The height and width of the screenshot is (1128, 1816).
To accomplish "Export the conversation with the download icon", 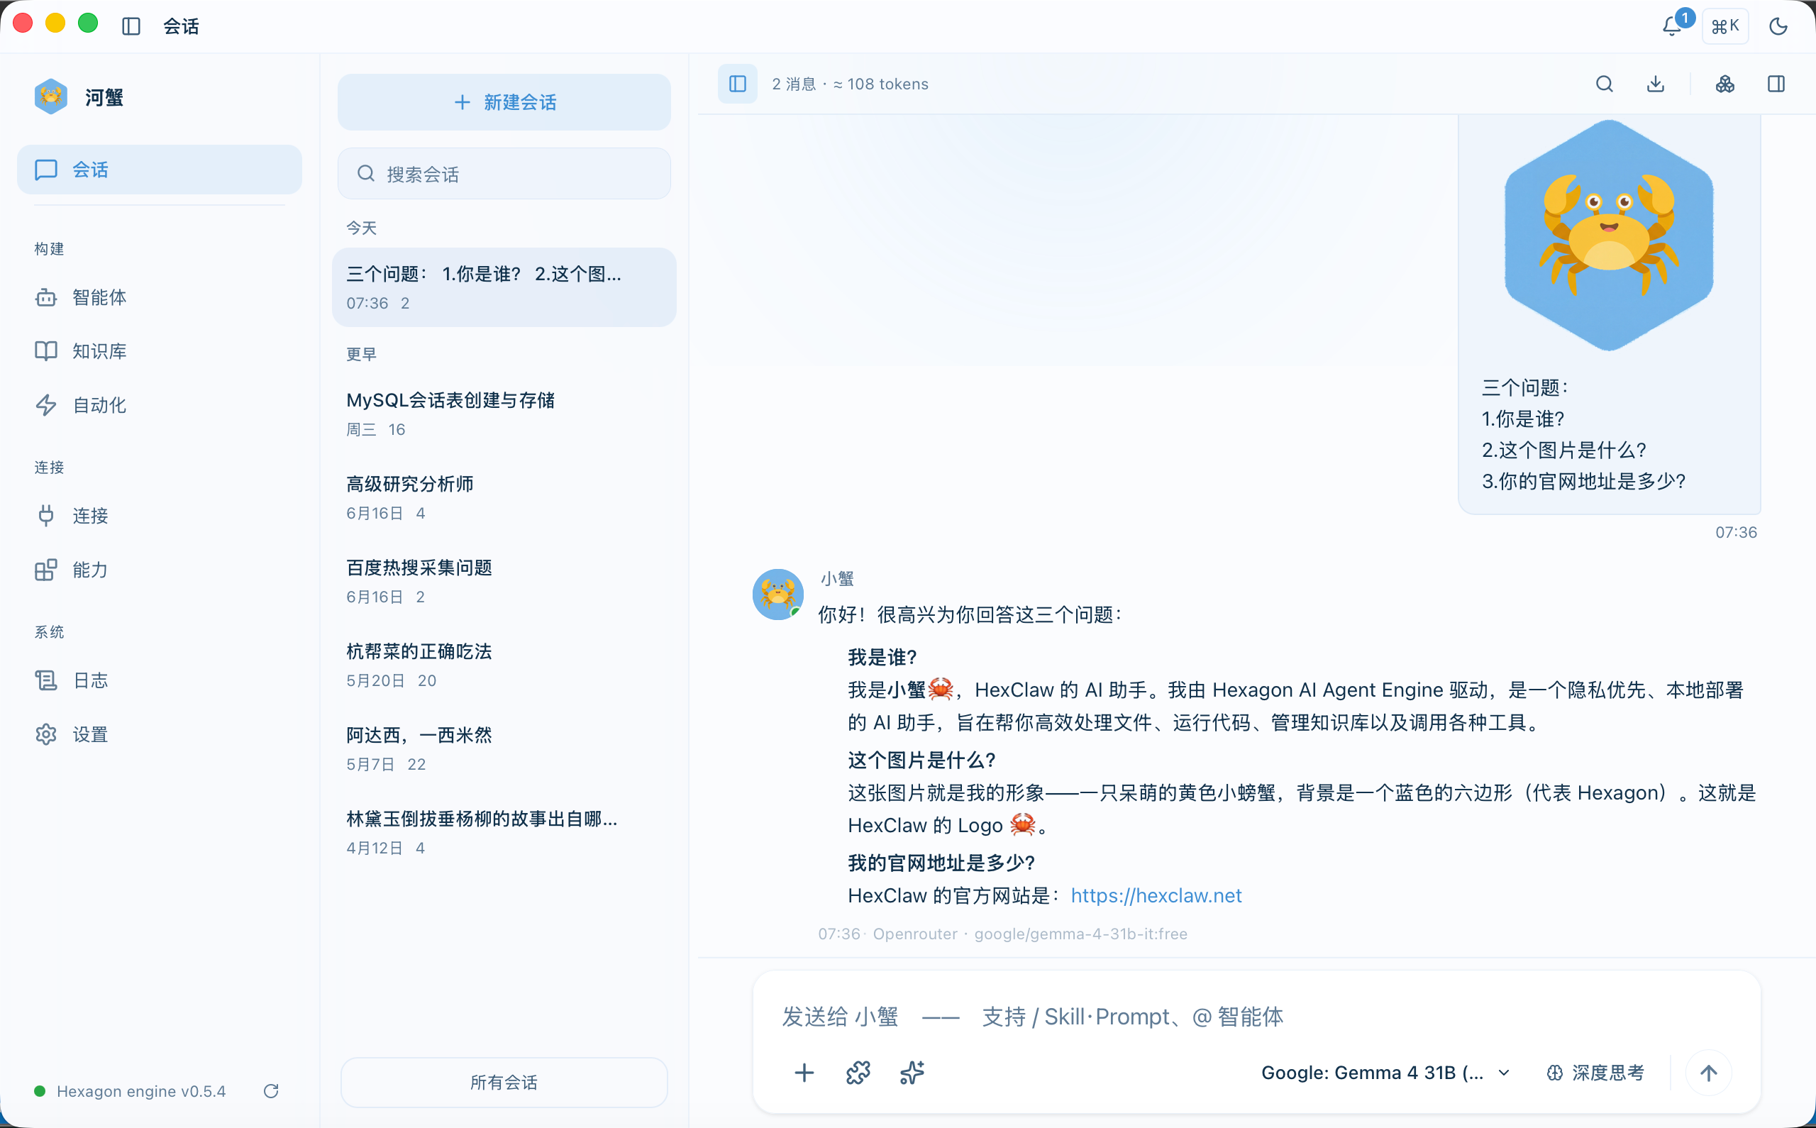I will tap(1656, 84).
